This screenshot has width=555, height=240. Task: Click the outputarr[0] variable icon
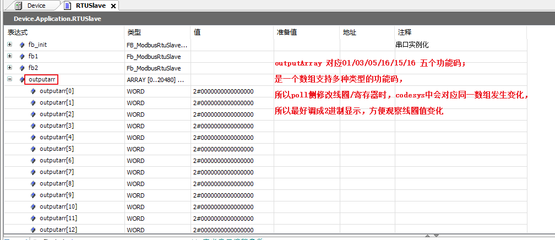point(33,91)
